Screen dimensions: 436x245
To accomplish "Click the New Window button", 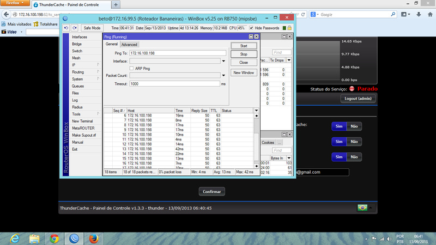I will pyautogui.click(x=244, y=72).
